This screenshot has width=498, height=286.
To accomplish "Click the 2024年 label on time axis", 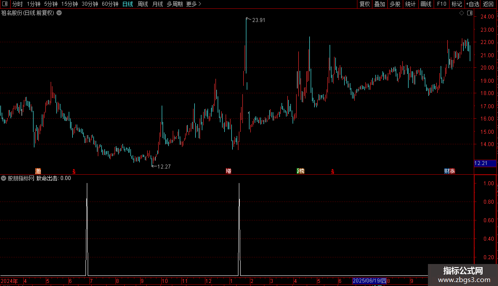I will coord(9,281).
